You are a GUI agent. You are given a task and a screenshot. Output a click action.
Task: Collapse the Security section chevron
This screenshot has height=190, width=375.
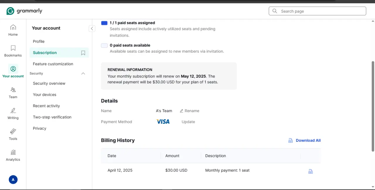pos(83,74)
